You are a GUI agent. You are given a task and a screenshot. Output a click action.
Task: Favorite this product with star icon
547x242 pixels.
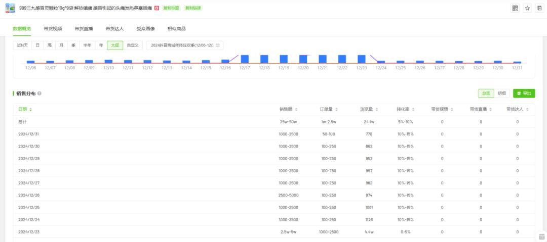tap(527, 9)
